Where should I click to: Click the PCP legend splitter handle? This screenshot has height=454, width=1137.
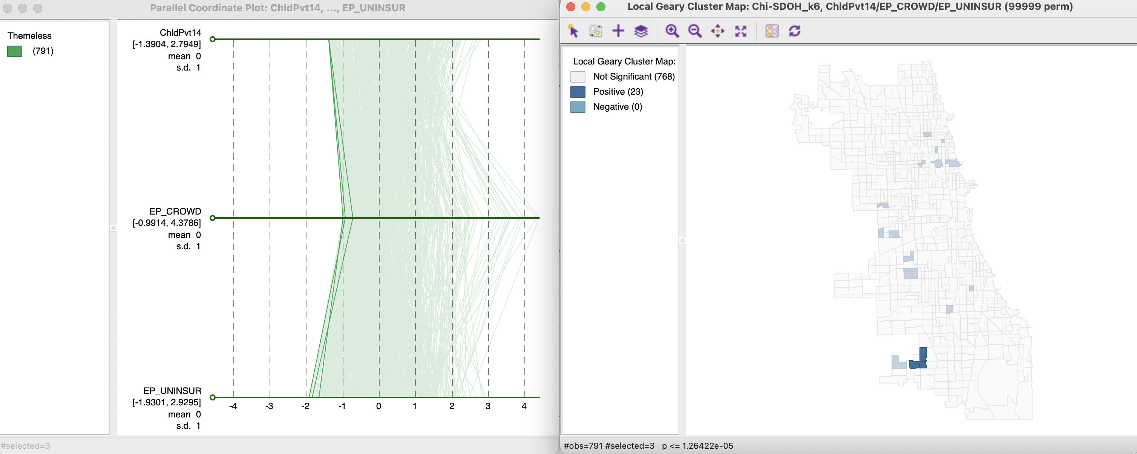pos(113,228)
